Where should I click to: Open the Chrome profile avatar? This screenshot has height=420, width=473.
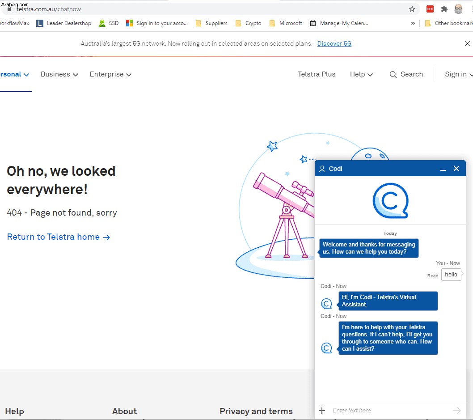(458, 9)
